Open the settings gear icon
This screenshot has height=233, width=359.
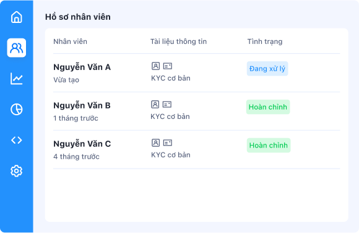(x=17, y=171)
